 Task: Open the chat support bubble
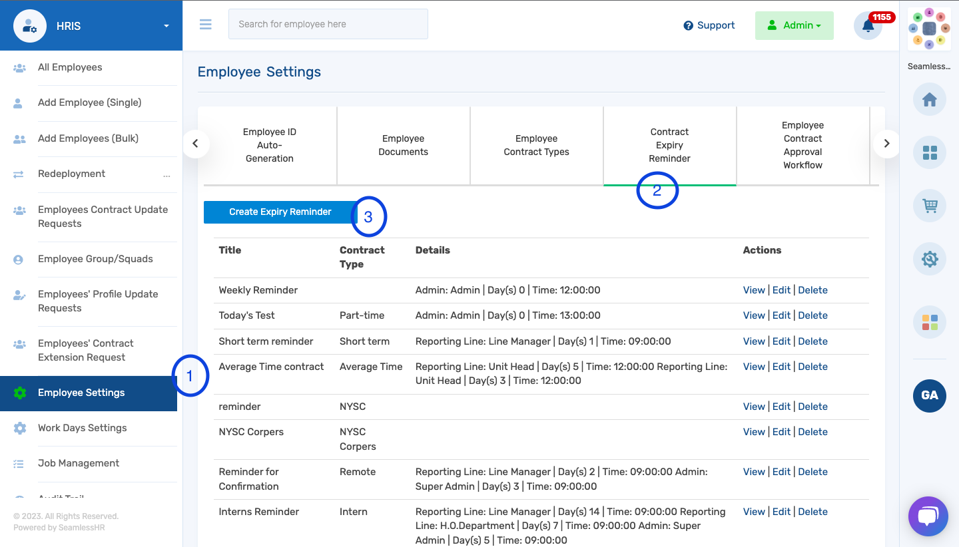click(x=928, y=516)
